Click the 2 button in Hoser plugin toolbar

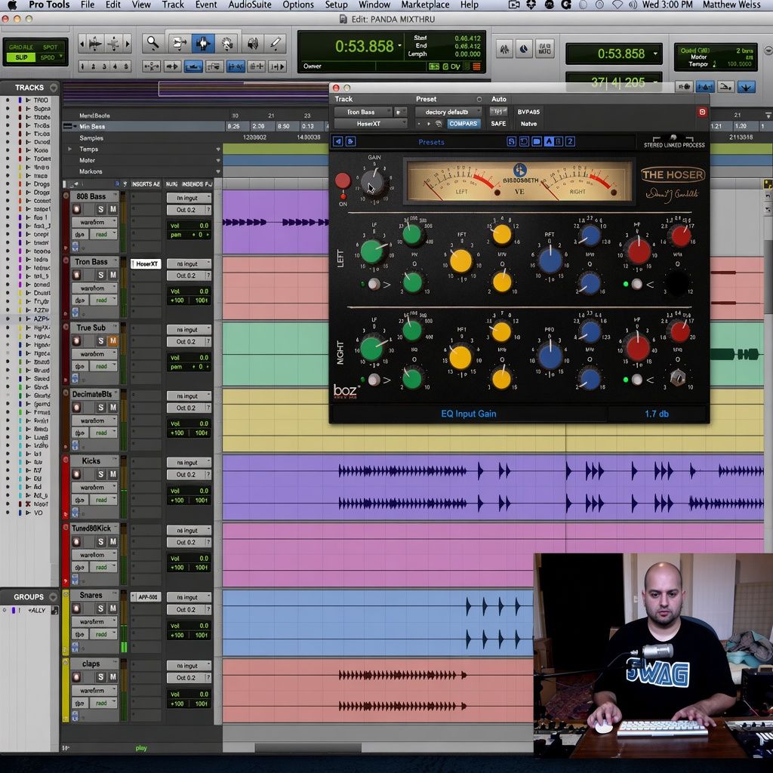click(571, 141)
